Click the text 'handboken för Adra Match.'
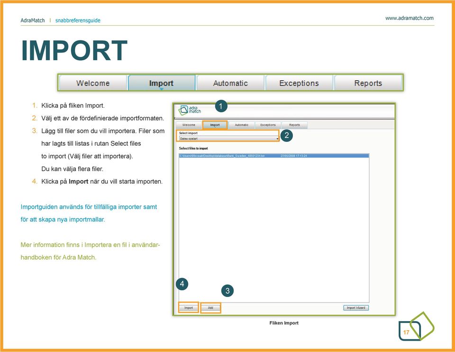455x352 pixels. click(x=58, y=257)
